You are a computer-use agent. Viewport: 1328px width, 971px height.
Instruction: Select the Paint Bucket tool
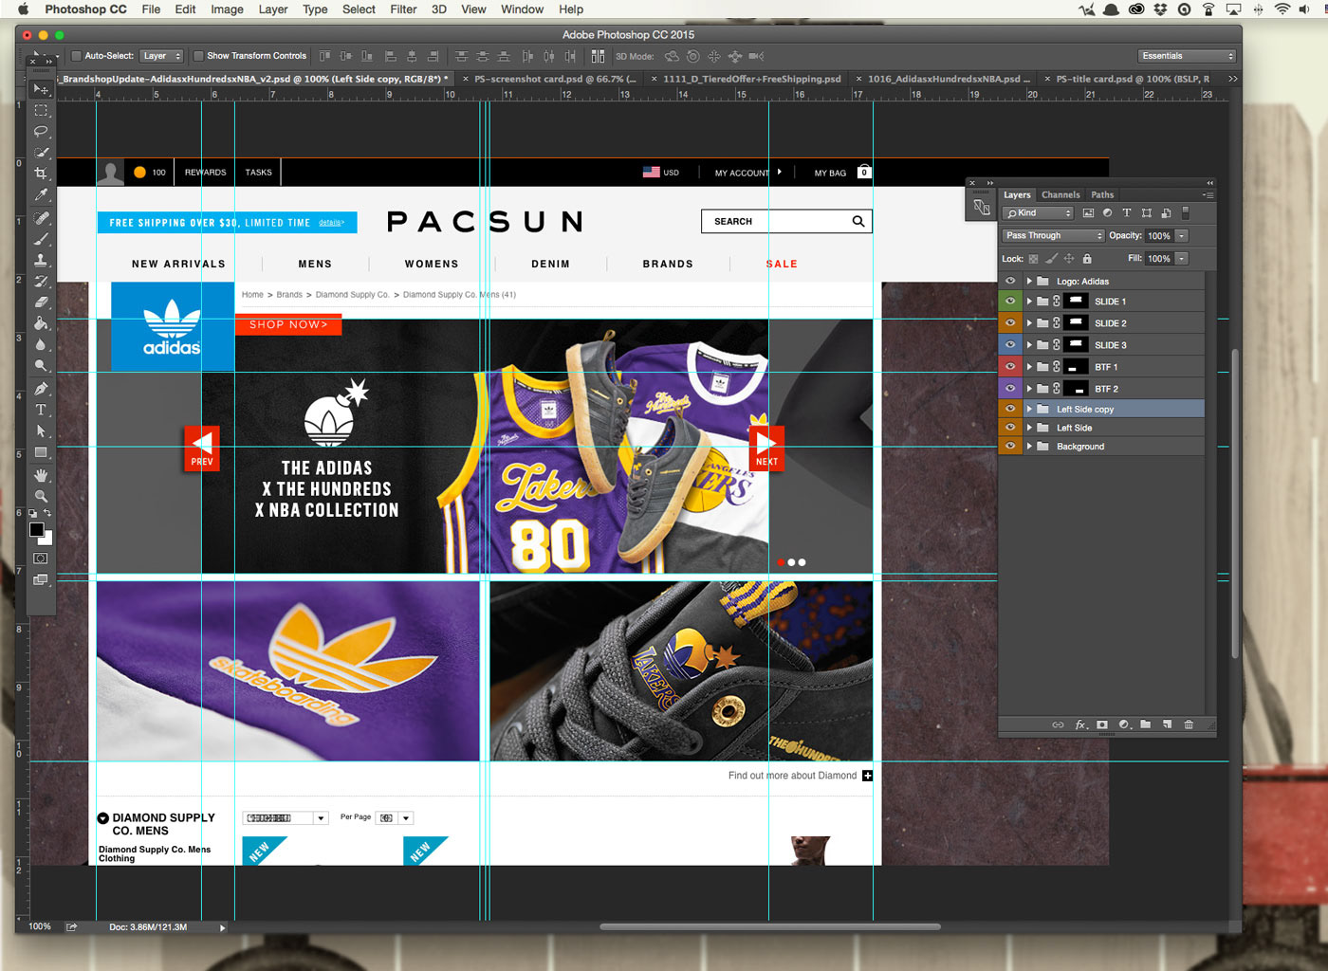[x=41, y=323]
